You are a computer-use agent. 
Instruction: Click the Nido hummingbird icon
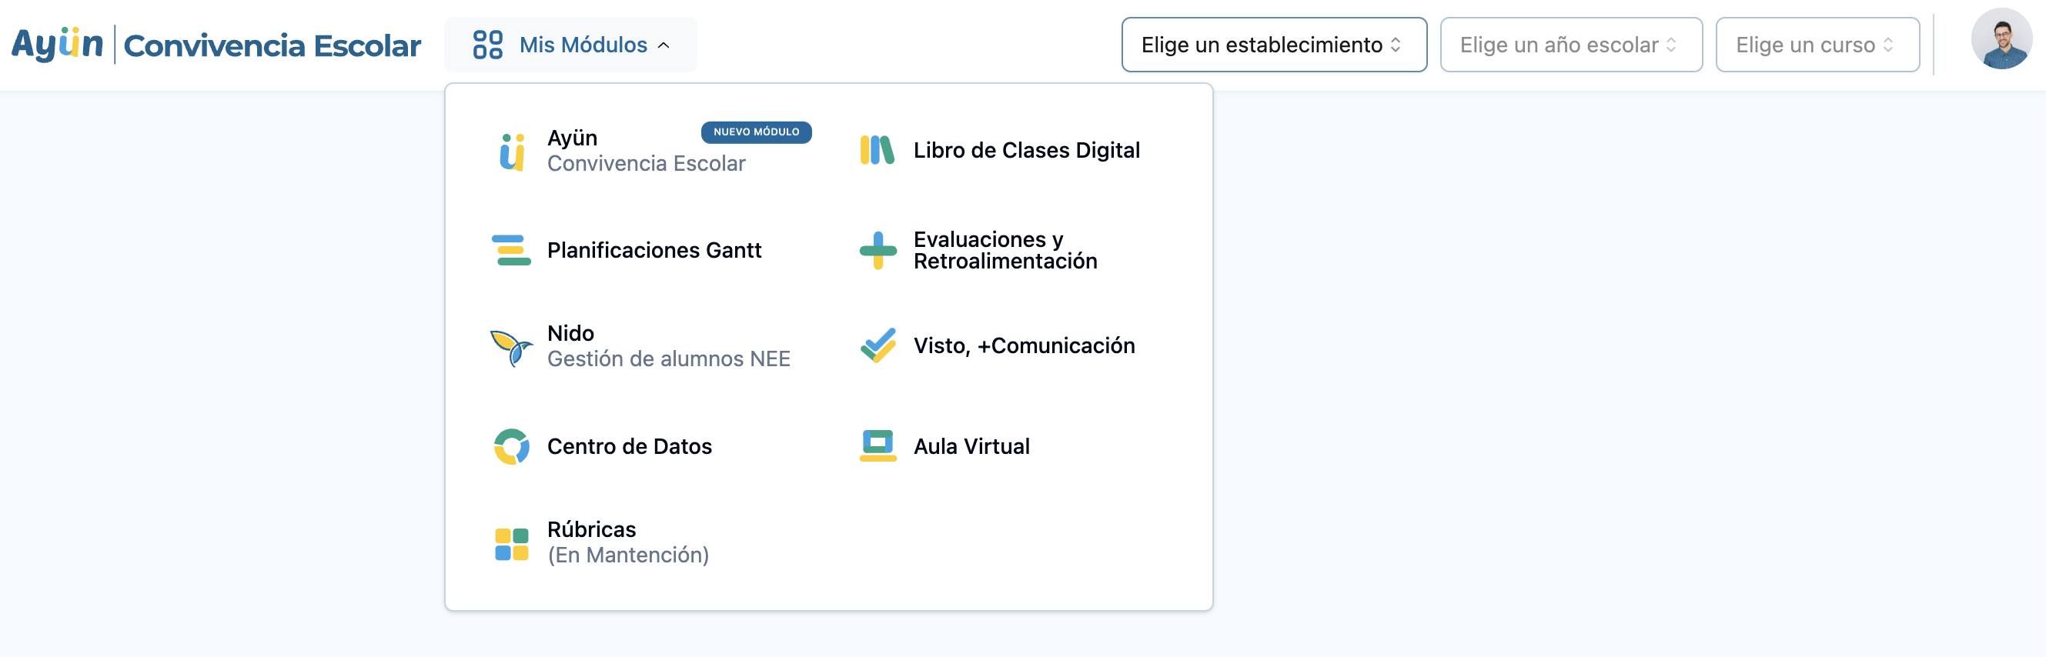tap(510, 347)
